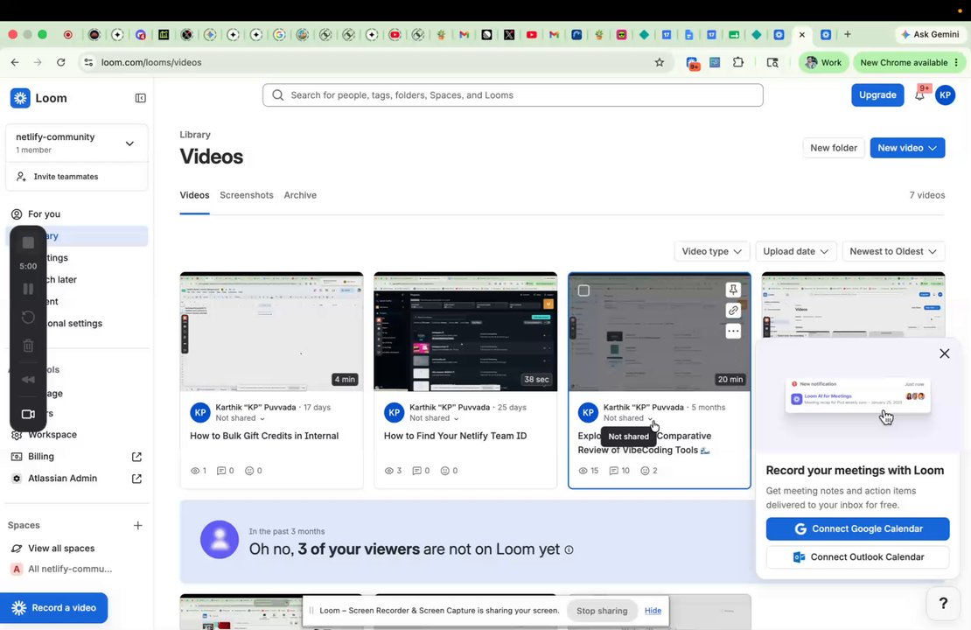
Task: Connect Google Calendar
Action: (857, 529)
